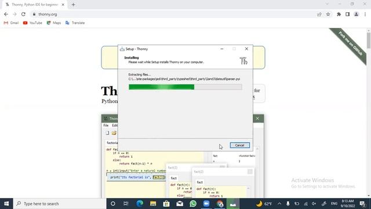Screen dimensions: 371x209
Task: Open Mail app from taskbar
Action: click(x=180, y=204)
